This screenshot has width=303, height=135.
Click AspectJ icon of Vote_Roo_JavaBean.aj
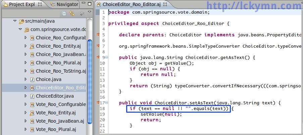click(x=32, y=121)
